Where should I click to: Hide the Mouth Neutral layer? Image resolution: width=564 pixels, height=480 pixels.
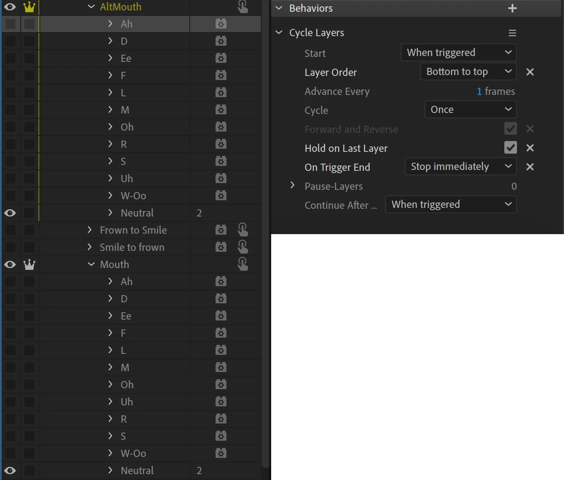(10, 471)
